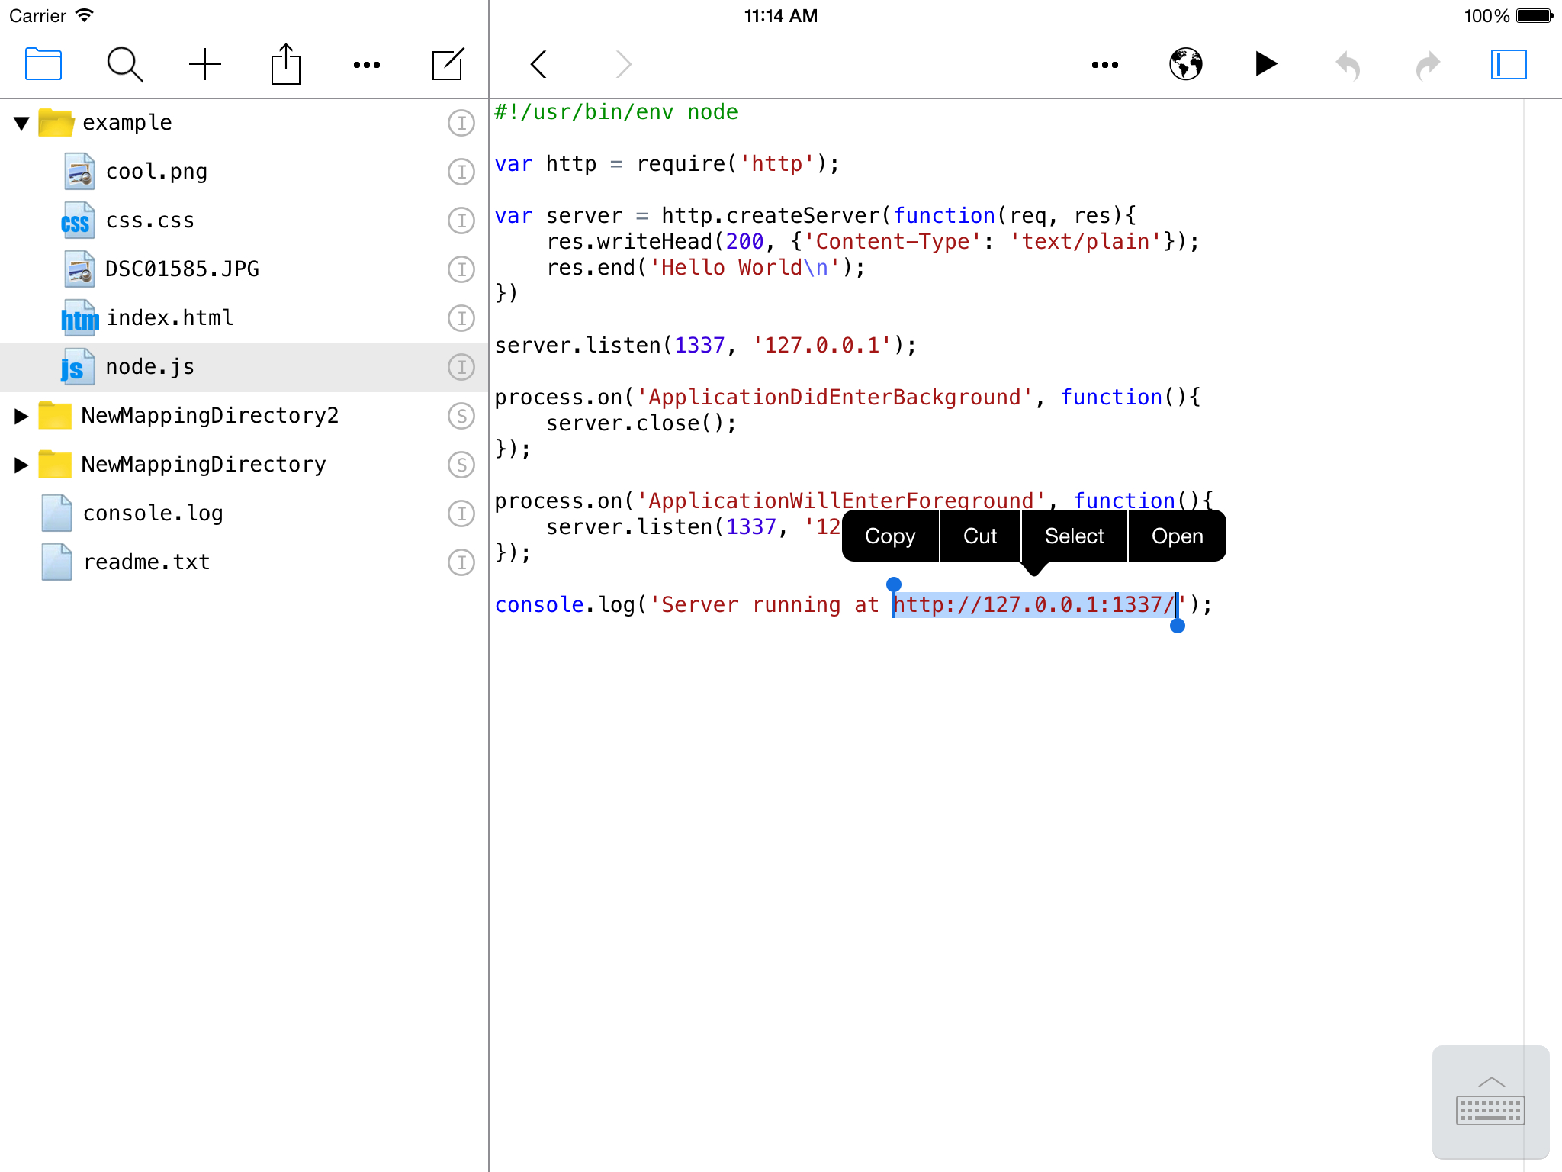1562x1172 pixels.
Task: Navigate back with left chevron
Action: pos(539,64)
